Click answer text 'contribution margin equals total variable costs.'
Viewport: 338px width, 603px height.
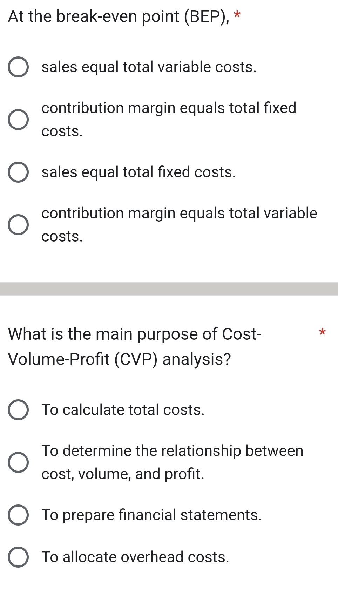pyautogui.click(x=179, y=224)
